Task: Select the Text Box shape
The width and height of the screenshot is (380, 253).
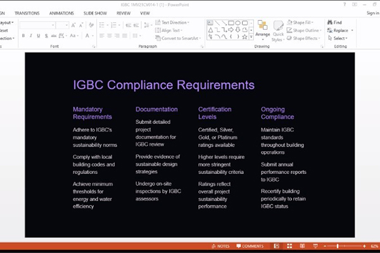Action: coord(210,23)
